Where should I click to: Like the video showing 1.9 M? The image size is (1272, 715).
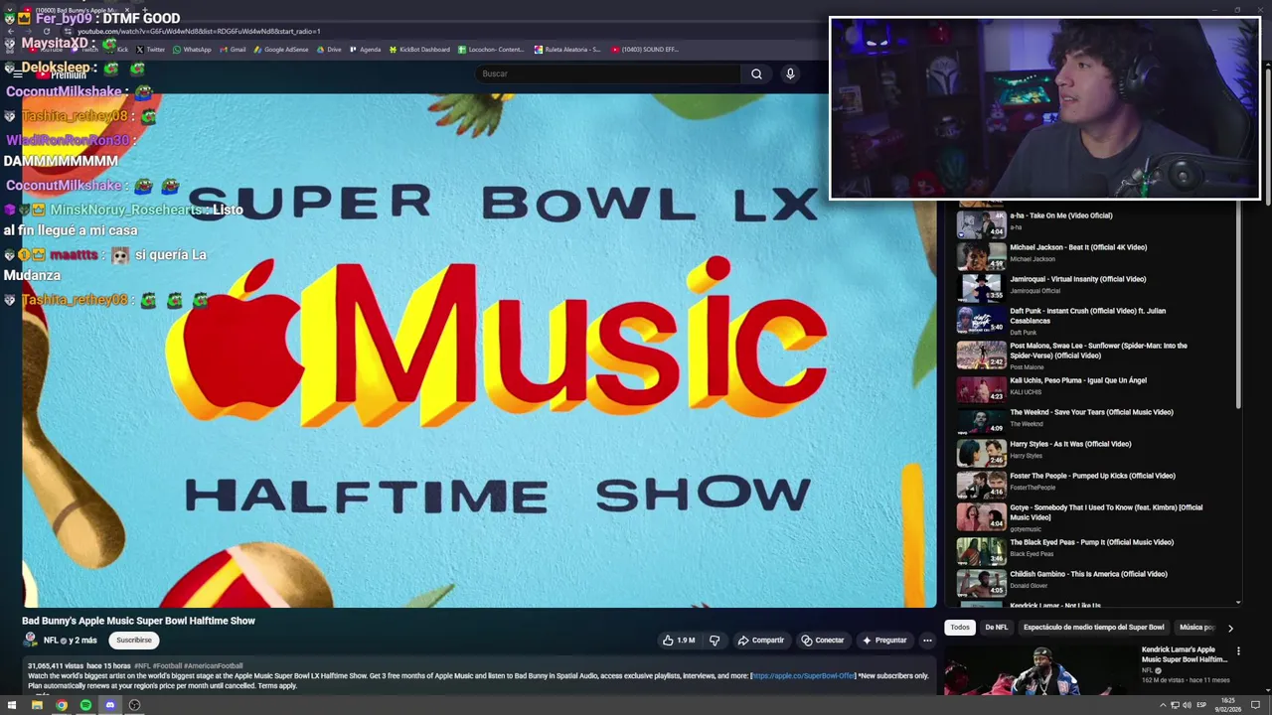tap(679, 641)
